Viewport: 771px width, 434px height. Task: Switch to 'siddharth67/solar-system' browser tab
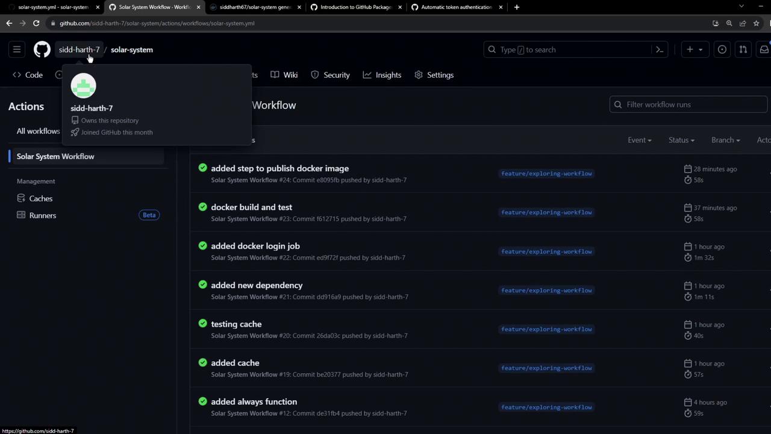point(255,7)
